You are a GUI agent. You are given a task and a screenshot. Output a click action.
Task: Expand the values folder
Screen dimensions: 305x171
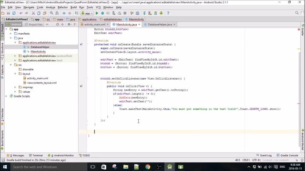tap(15, 92)
